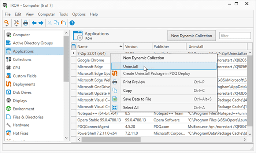This screenshot has width=256, height=153.
Task: Select the Applications sidebar item
Action: pos(34,51)
